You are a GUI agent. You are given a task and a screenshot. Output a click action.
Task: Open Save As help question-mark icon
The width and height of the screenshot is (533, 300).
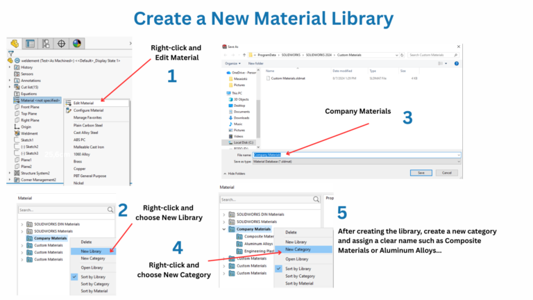(457, 64)
